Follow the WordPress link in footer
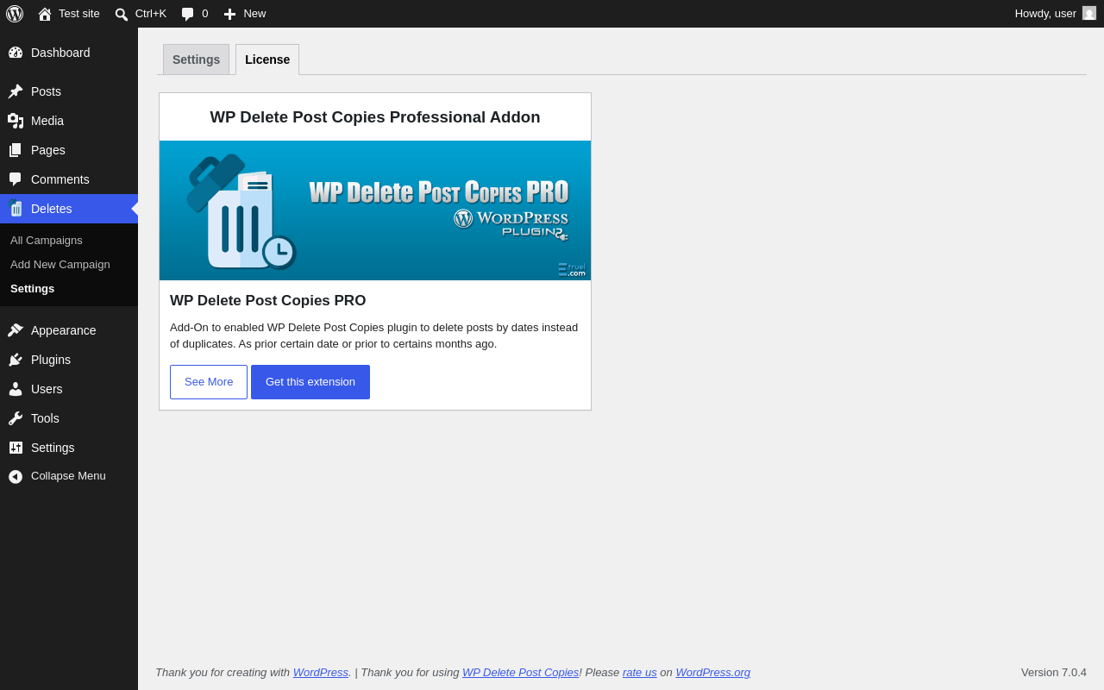1104x690 pixels. click(x=321, y=673)
